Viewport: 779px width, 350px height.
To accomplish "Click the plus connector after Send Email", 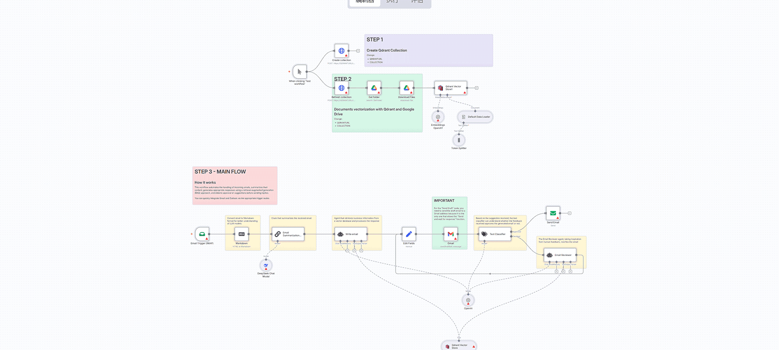I will pos(569,213).
